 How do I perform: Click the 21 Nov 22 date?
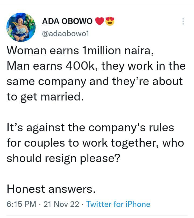pos(62,204)
